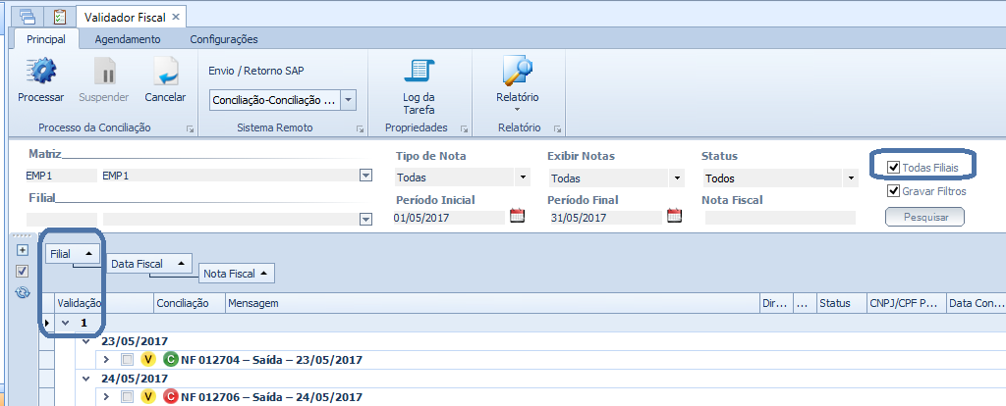The width and height of the screenshot is (1006, 406).
Task: Click the Suspender pause icon
Action: [103, 73]
